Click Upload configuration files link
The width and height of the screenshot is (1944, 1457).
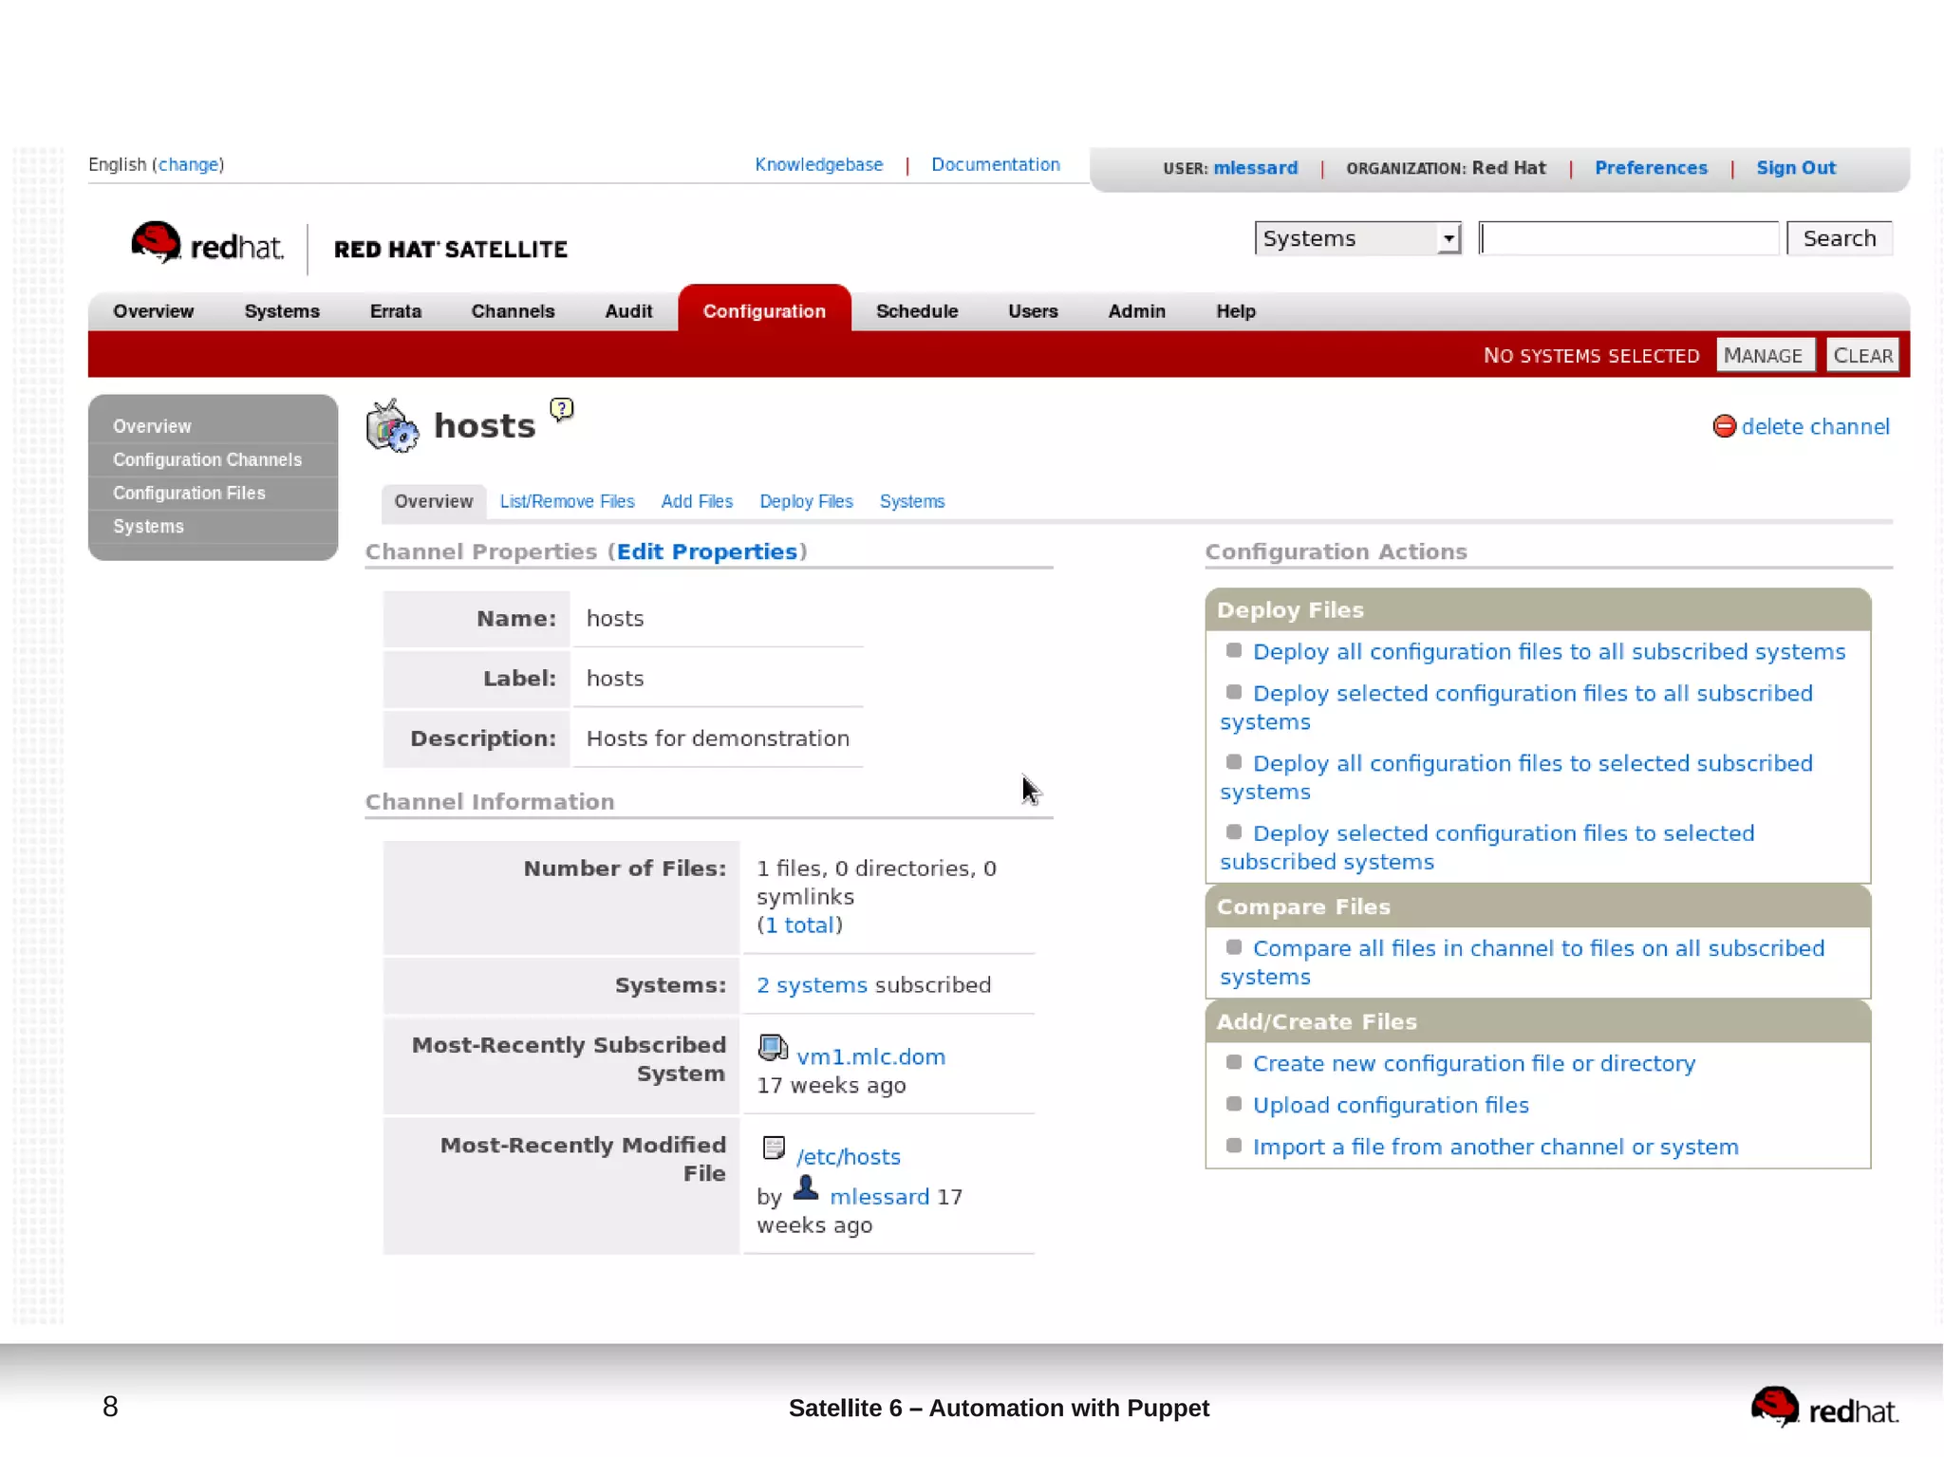tap(1390, 1105)
